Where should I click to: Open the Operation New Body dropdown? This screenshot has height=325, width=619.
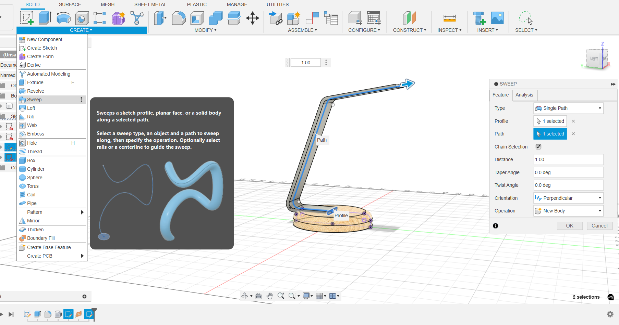click(x=568, y=211)
